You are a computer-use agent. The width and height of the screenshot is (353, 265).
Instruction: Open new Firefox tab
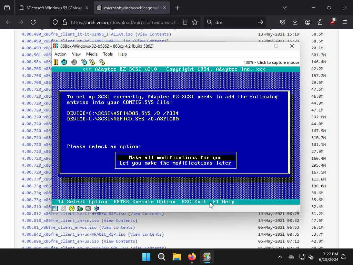tap(178, 8)
